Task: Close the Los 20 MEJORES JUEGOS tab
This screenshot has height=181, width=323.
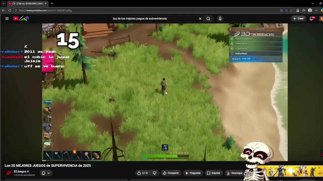Action: click(46, 4)
